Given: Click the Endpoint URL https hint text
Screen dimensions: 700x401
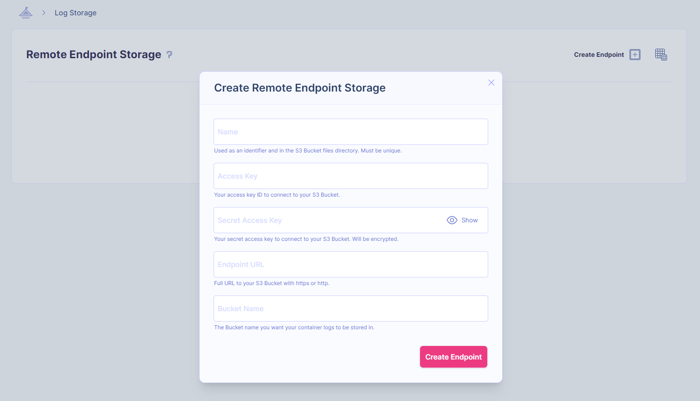Looking at the screenshot, I should [x=271, y=283].
